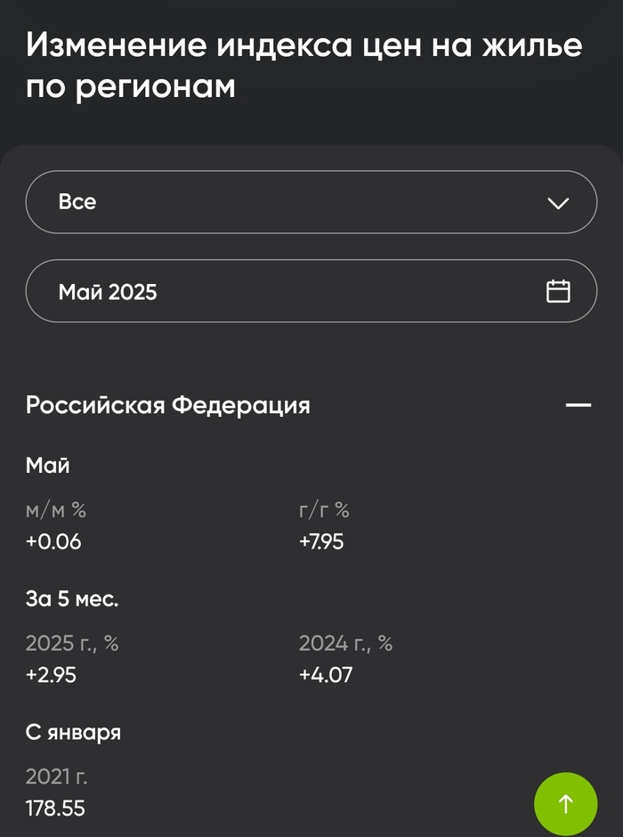The image size is (623, 837).
Task: Click the "м/м %" column label
Action: [x=56, y=510]
